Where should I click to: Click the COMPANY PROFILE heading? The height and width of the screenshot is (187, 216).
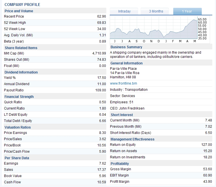[22, 5]
